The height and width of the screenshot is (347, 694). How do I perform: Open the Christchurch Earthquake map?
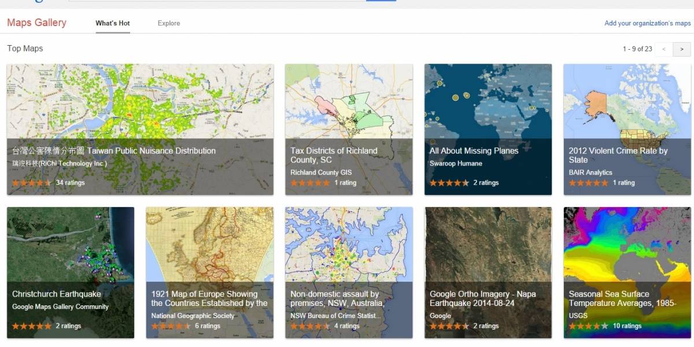coord(71,272)
